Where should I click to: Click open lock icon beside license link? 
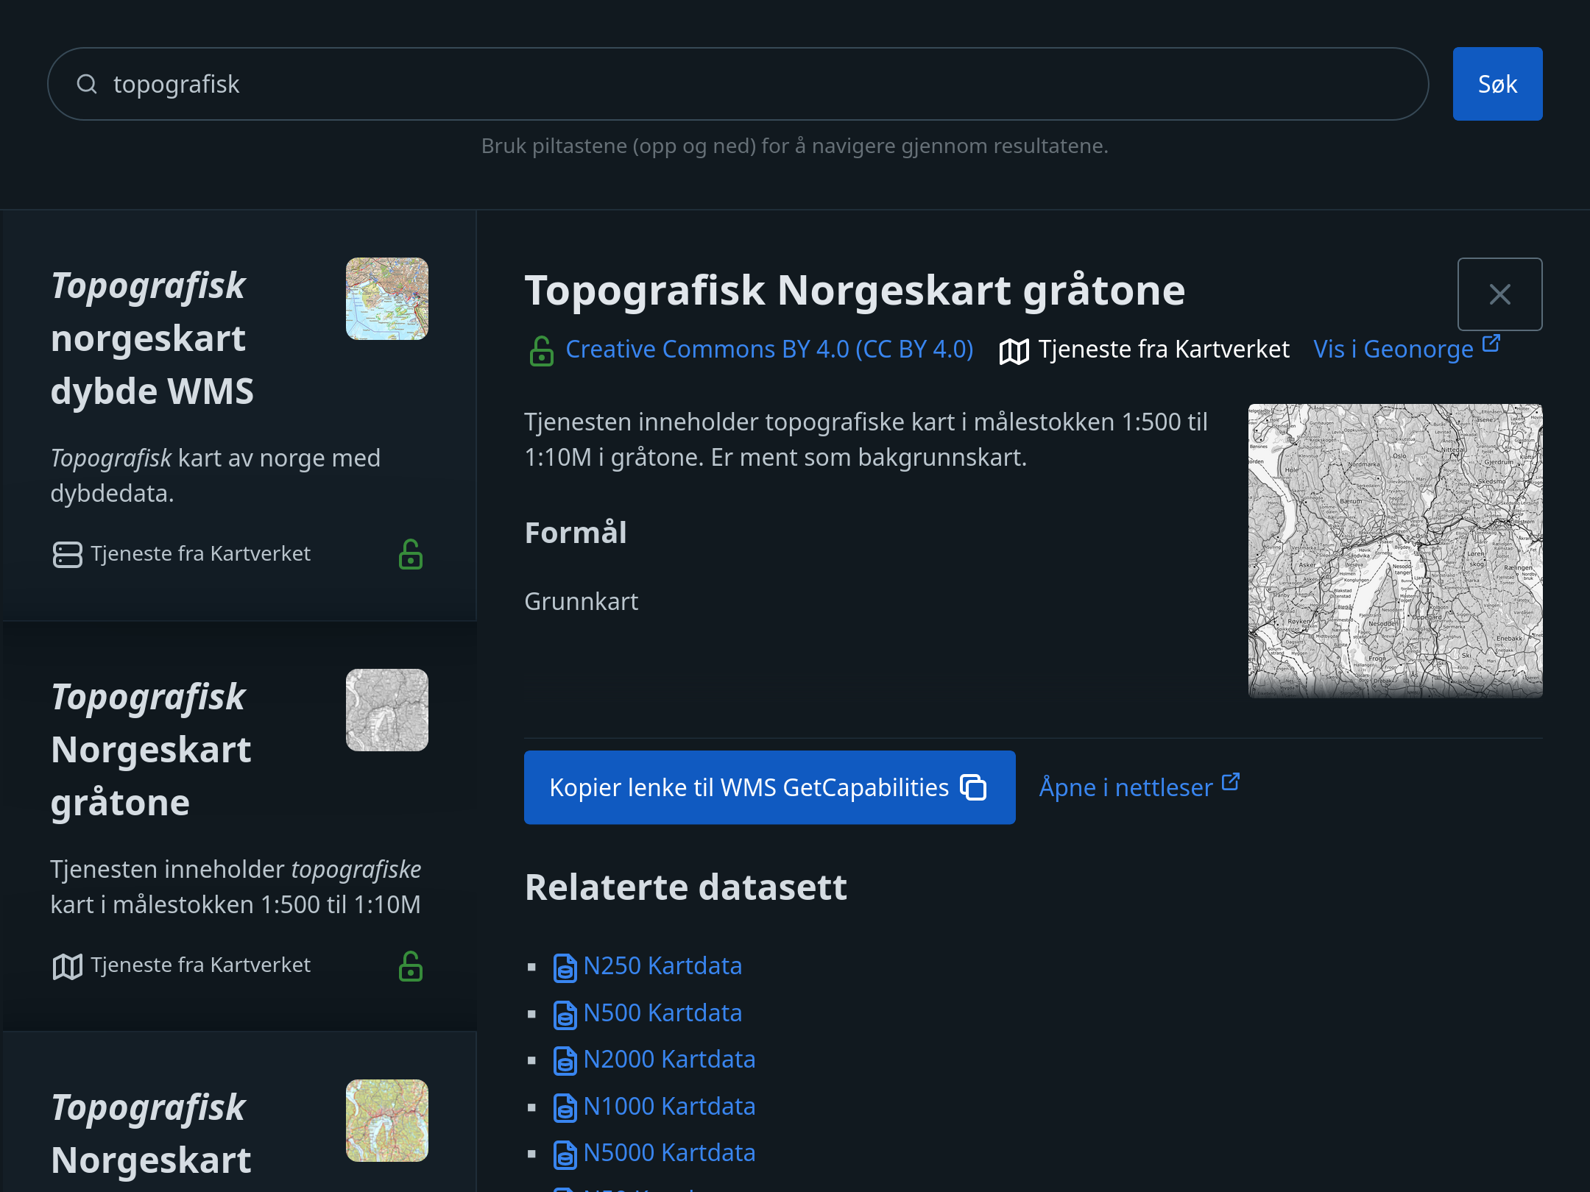(x=542, y=351)
